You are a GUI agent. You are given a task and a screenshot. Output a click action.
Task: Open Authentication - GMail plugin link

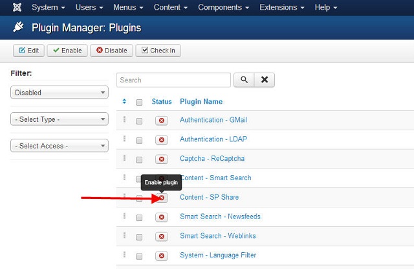point(213,120)
